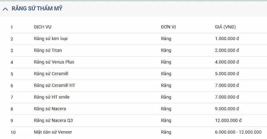Select the DỊCH VỤ column header
The height and width of the screenshot is (139, 267).
(43, 27)
